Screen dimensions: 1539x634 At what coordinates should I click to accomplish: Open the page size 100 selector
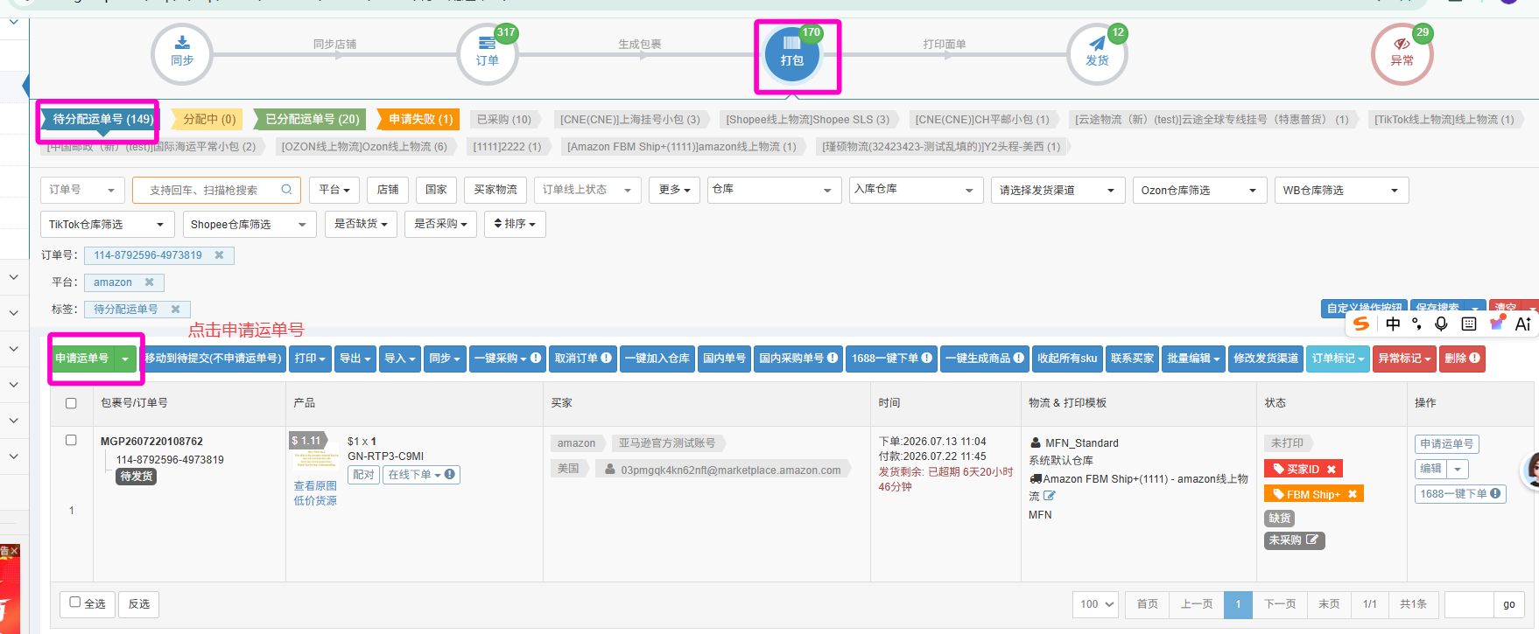[1096, 604]
